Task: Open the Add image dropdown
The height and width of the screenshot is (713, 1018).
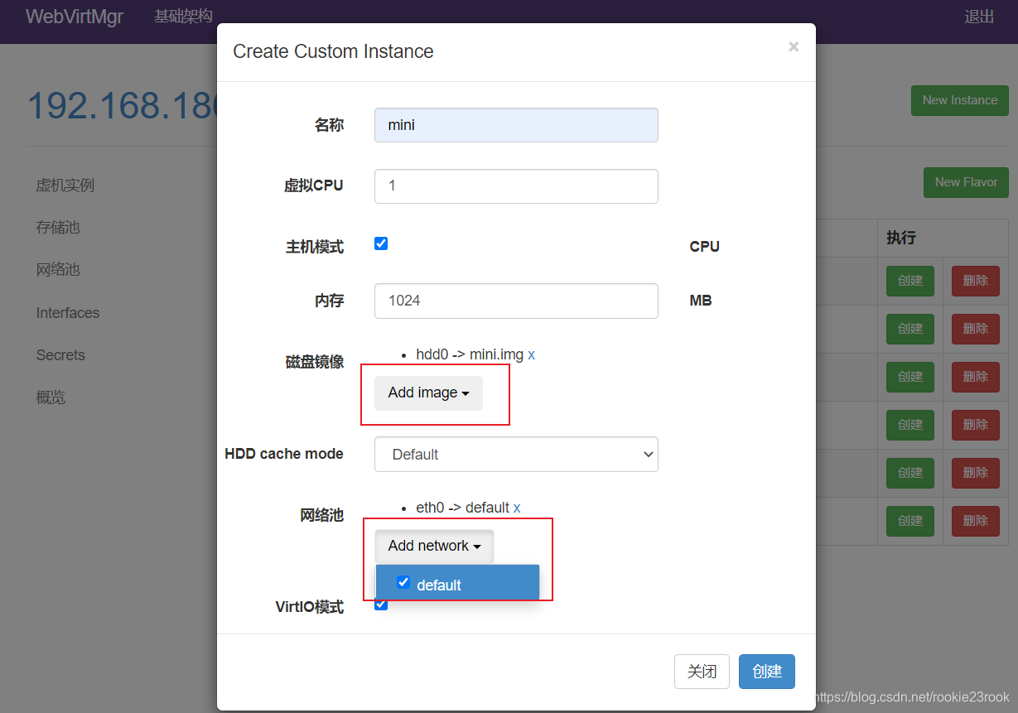Action: pyautogui.click(x=427, y=393)
